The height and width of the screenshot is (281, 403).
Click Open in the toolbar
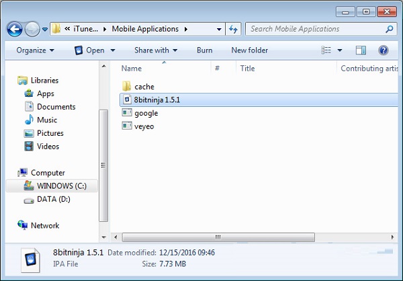(90, 50)
